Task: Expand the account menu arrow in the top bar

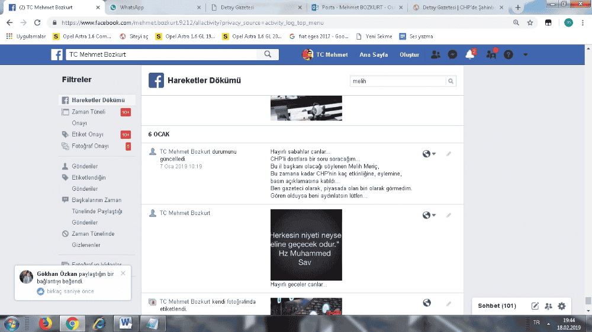Action: (525, 54)
